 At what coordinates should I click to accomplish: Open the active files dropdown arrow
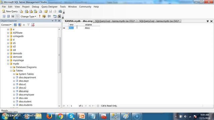(208, 21)
